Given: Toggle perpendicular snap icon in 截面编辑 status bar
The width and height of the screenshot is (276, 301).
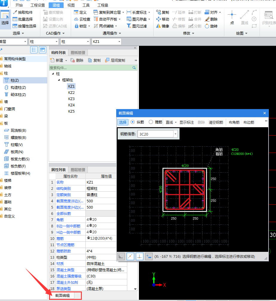Looking at the screenshot, I should point(140,257).
